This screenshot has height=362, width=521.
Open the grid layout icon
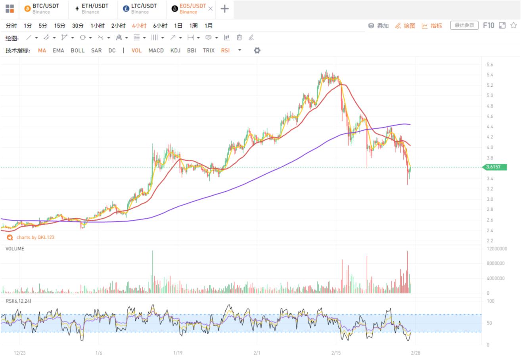click(10, 9)
